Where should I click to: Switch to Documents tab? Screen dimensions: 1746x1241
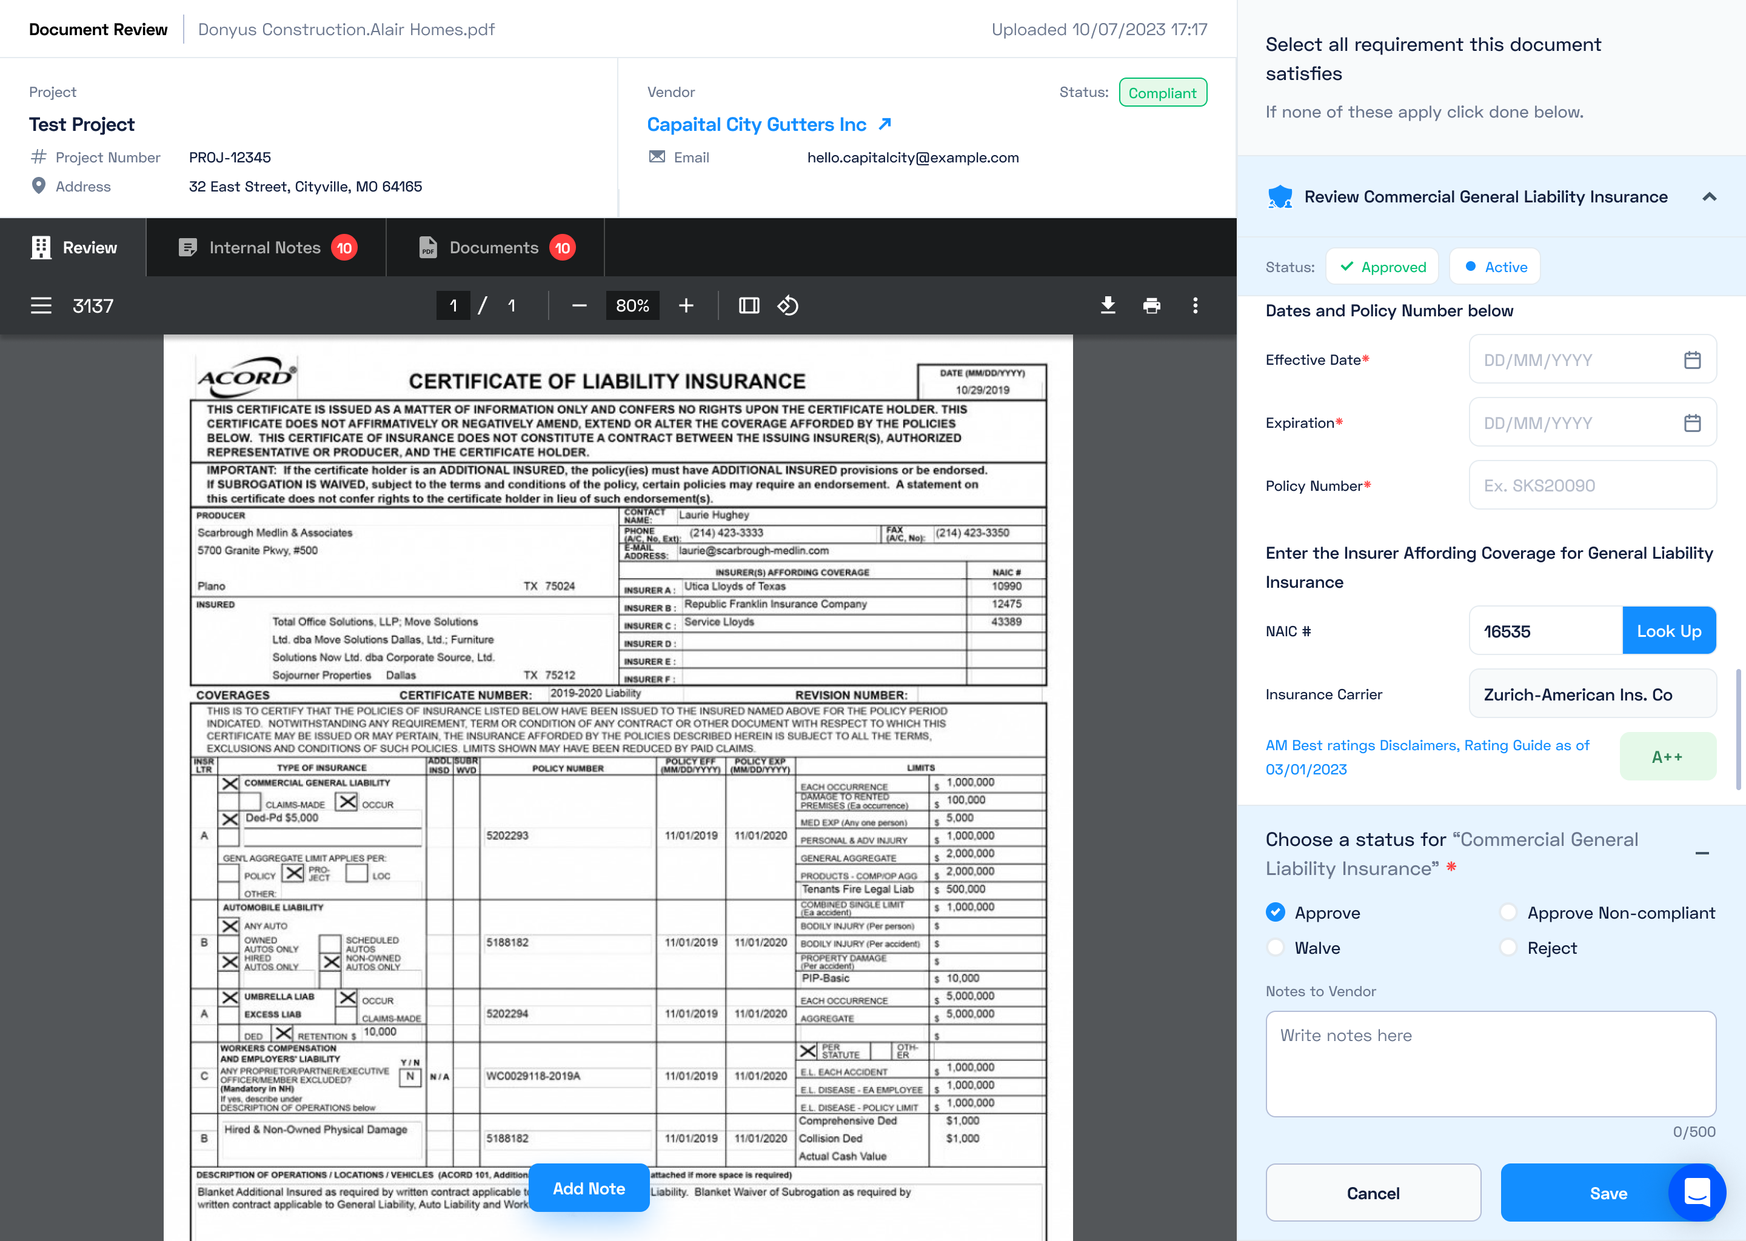tap(495, 248)
